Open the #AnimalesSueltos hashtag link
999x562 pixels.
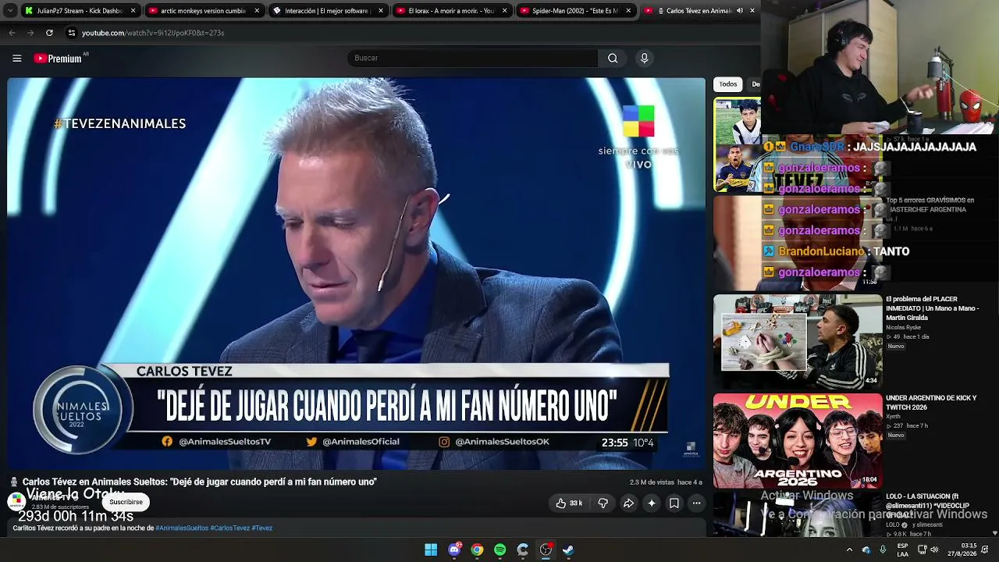coord(182,528)
